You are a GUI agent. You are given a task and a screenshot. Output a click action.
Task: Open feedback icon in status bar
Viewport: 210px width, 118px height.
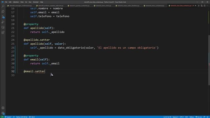coord(204,117)
